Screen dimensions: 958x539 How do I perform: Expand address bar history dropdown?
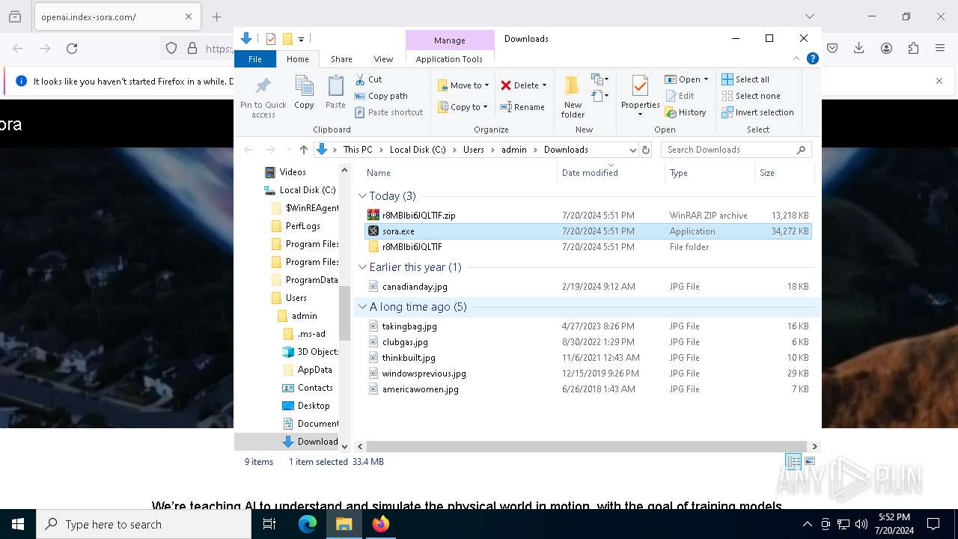tap(632, 150)
